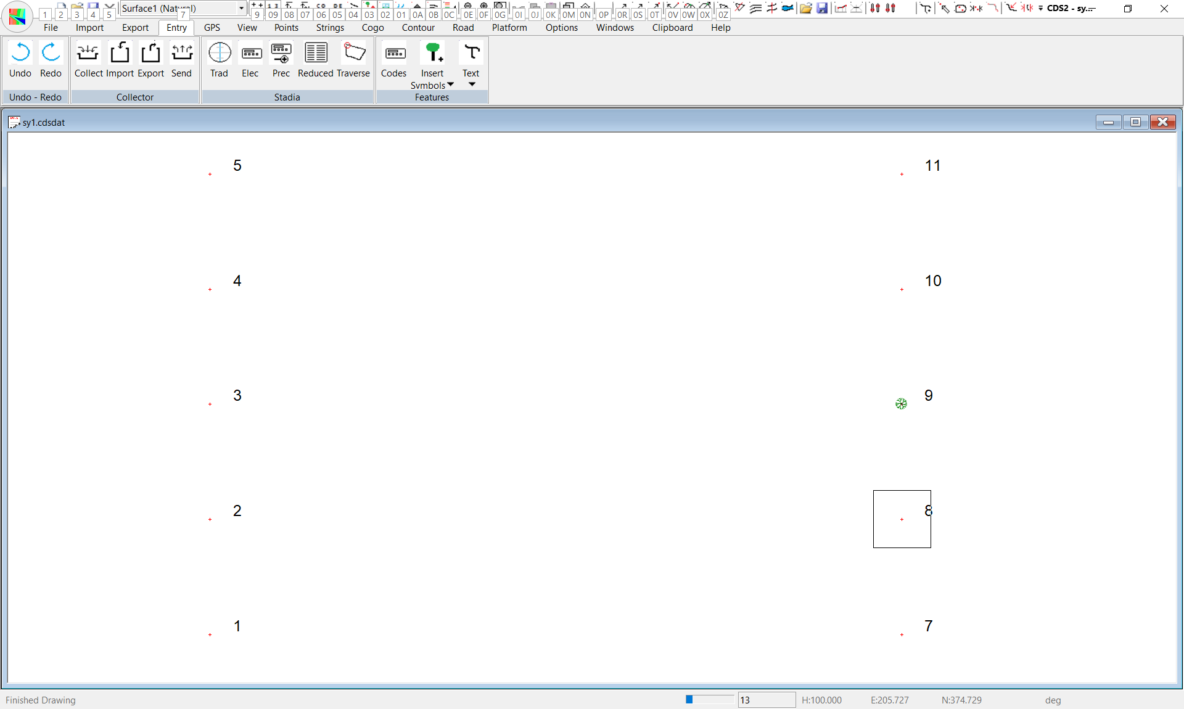Open Elec stadia entry tool
This screenshot has height=709, width=1184.
point(250,54)
